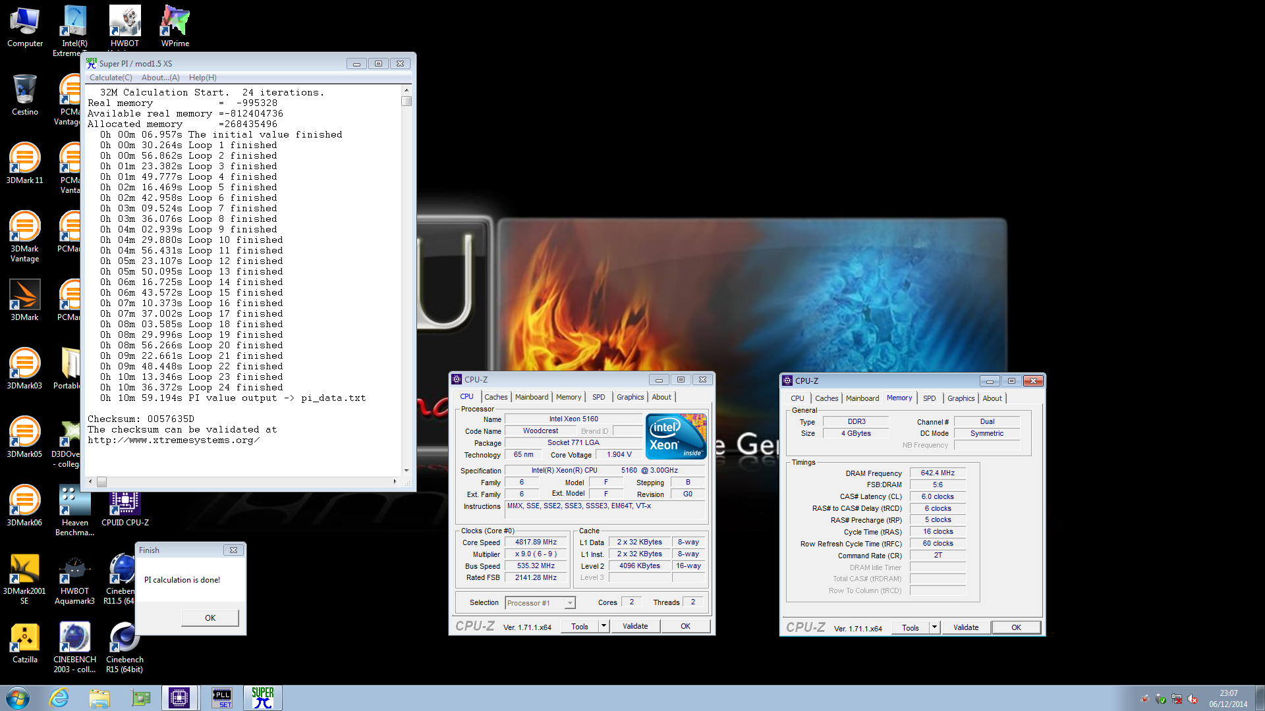Click the Intel Xeon inside logo
Screen dimensions: 1265x711
coord(676,436)
